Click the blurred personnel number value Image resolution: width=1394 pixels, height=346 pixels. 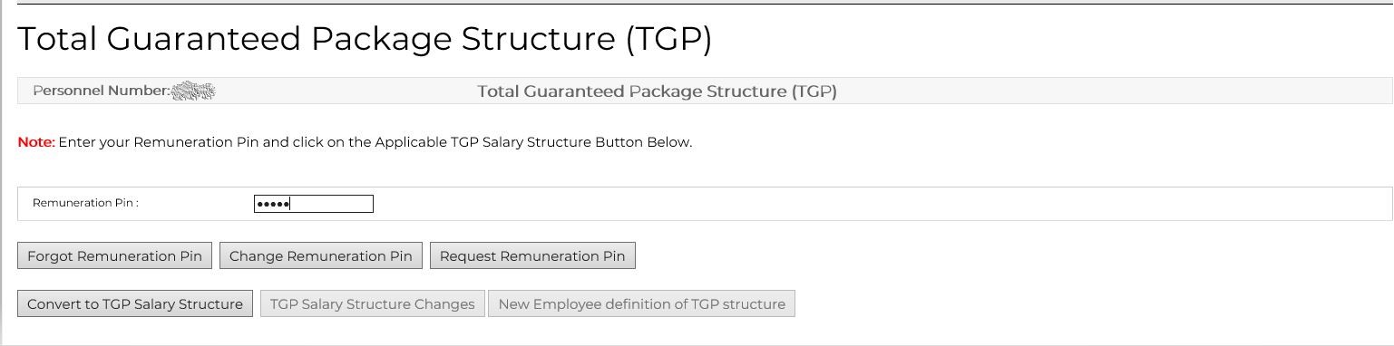click(193, 91)
